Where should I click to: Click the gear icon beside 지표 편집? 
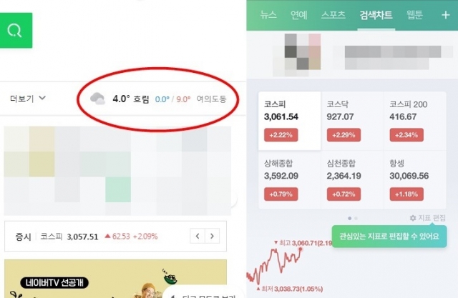(413, 218)
